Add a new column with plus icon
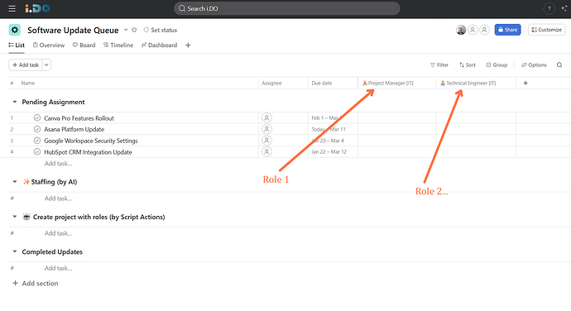Image resolution: width=571 pixels, height=311 pixels. pos(525,83)
